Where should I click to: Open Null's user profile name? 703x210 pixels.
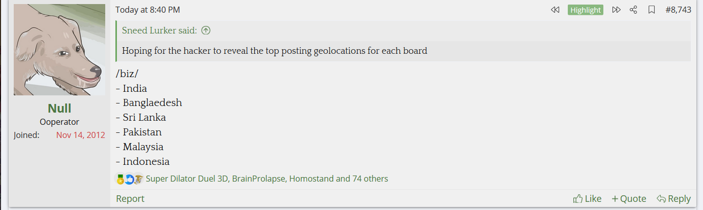(59, 108)
